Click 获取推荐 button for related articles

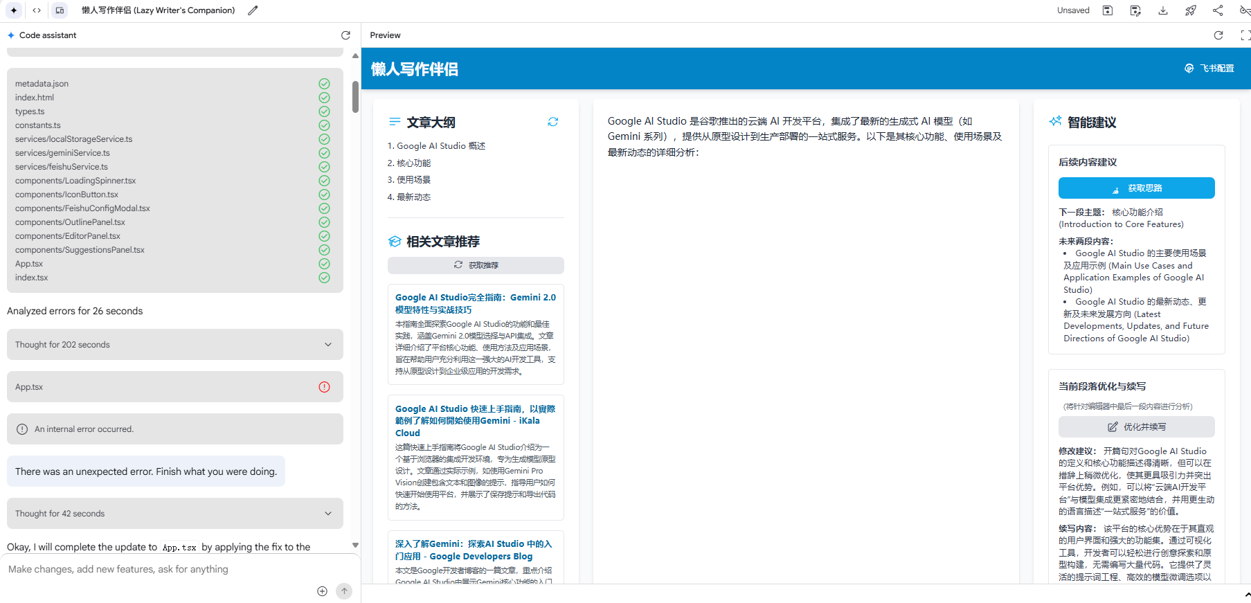click(476, 265)
